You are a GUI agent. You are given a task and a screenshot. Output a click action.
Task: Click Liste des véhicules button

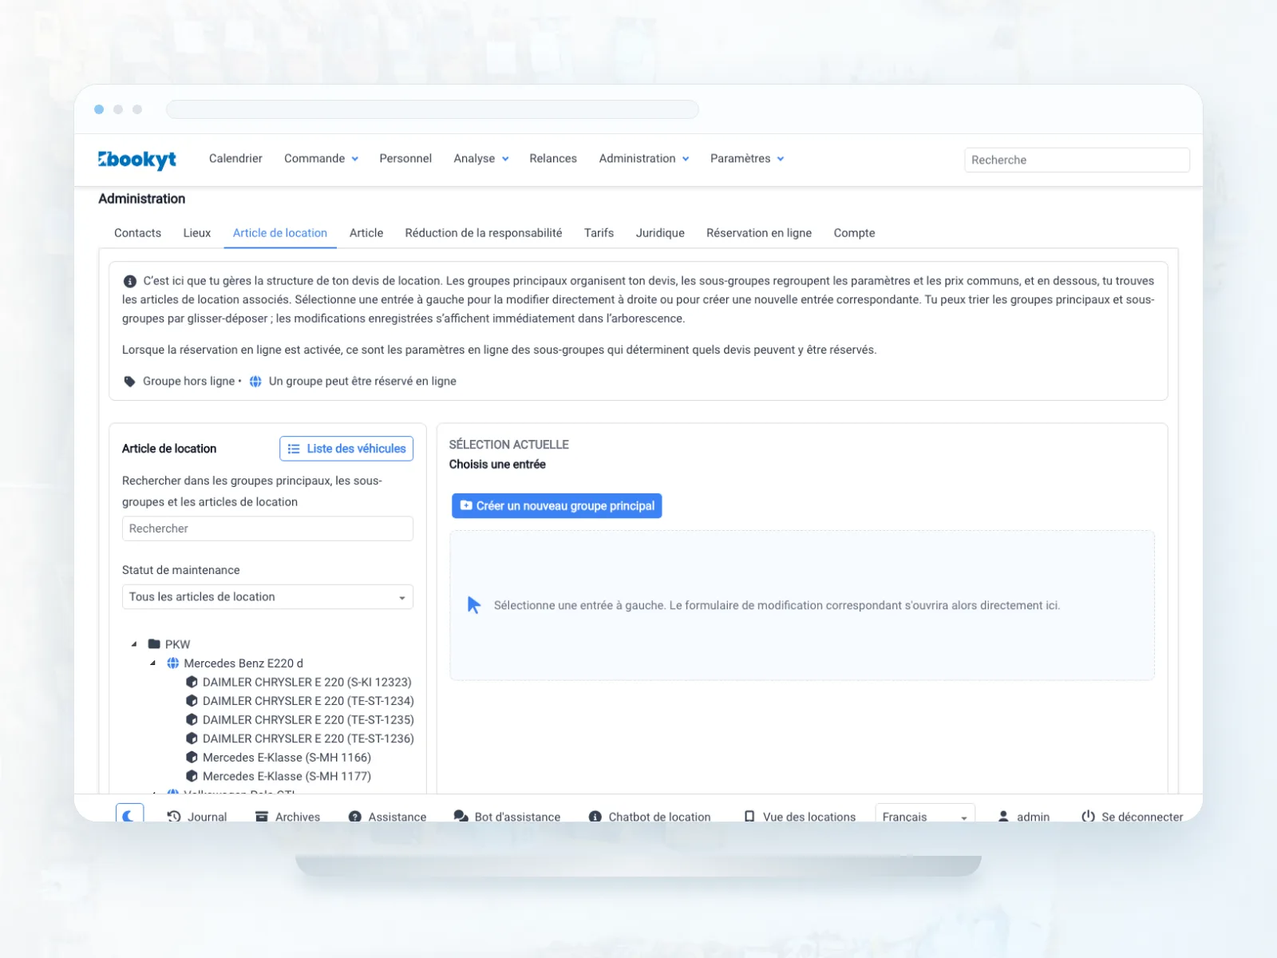click(346, 449)
